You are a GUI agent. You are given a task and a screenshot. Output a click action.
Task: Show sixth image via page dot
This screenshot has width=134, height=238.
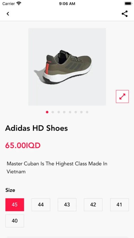click(x=76, y=112)
